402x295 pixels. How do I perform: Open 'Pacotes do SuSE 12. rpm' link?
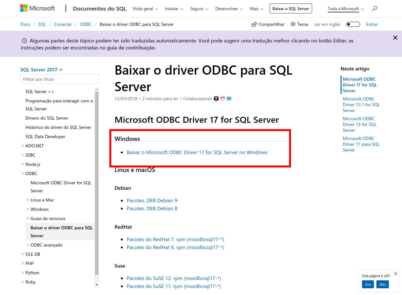[x=174, y=278]
